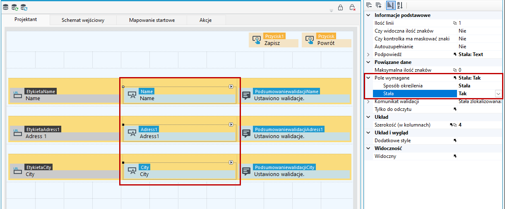Click the LBL icon of EtykietaAdress1
The image size is (505, 209).
[17, 133]
